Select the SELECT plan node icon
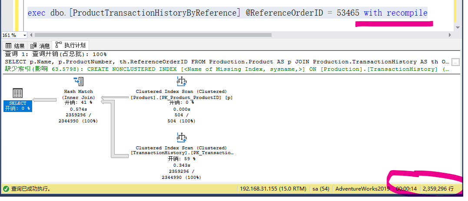Viewport: 468px width, 201px height. (x=18, y=93)
